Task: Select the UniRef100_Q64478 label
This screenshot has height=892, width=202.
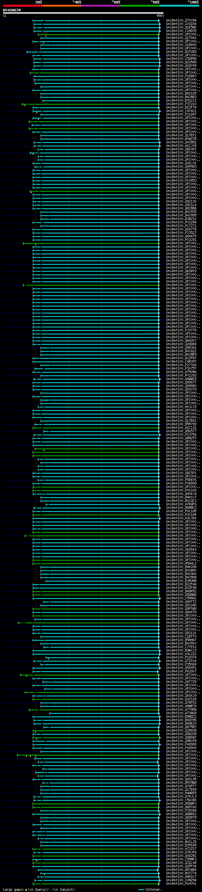Action: [181, 612]
